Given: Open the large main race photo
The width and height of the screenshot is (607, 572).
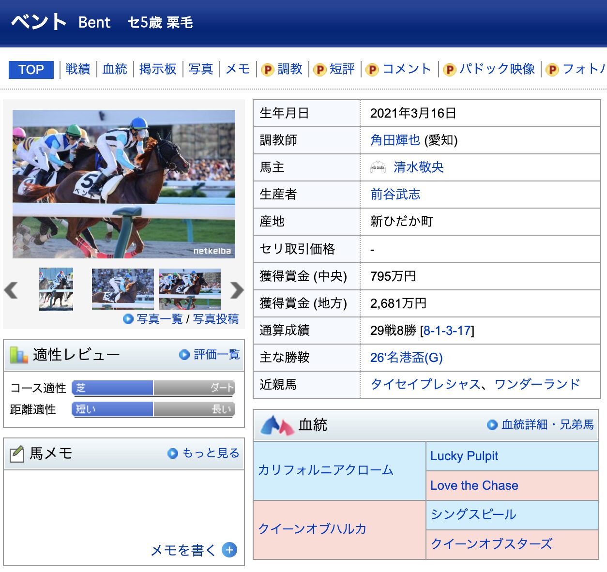Looking at the screenshot, I should (x=124, y=184).
